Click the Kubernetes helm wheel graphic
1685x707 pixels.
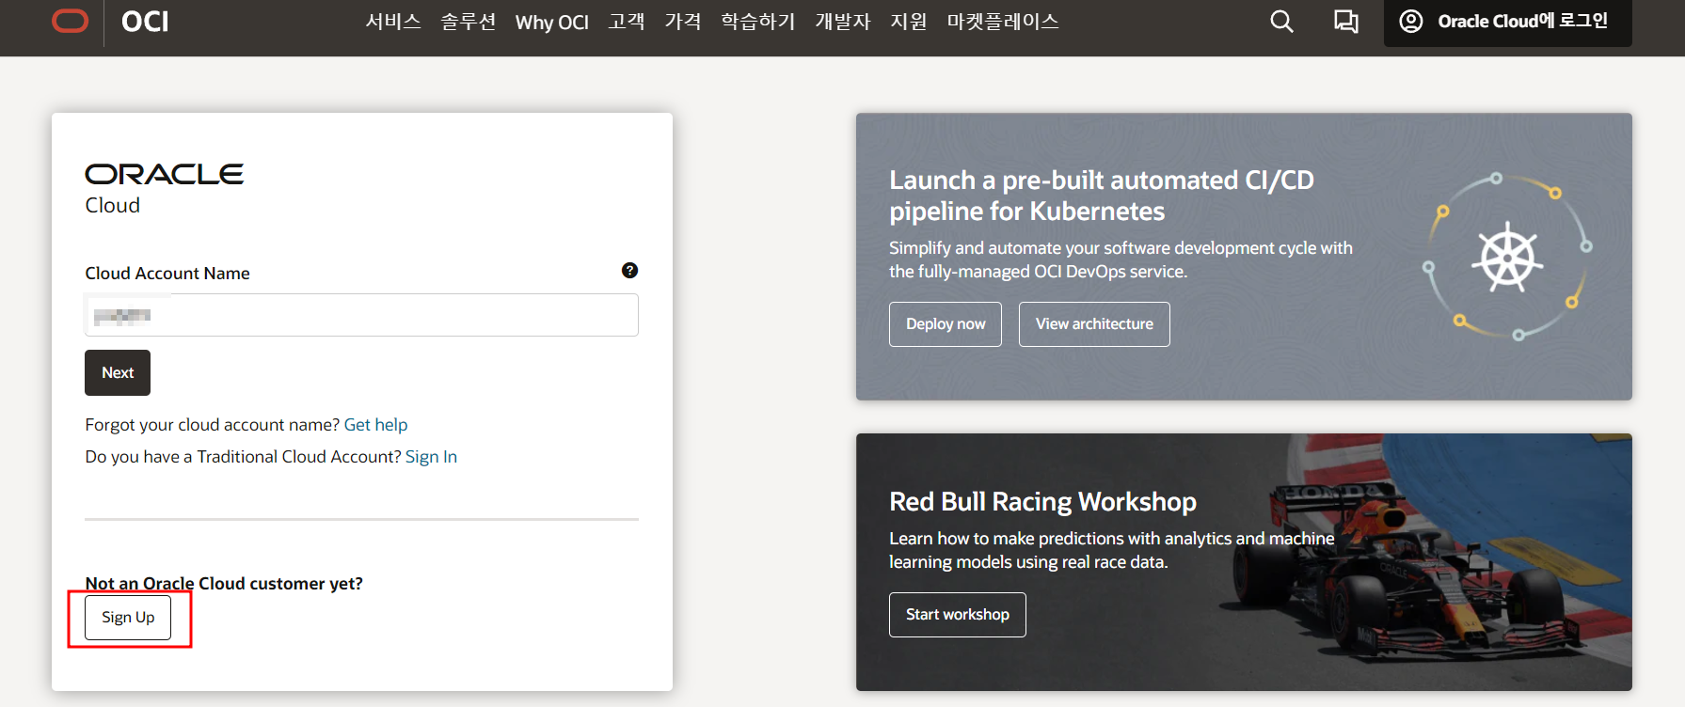(x=1507, y=258)
